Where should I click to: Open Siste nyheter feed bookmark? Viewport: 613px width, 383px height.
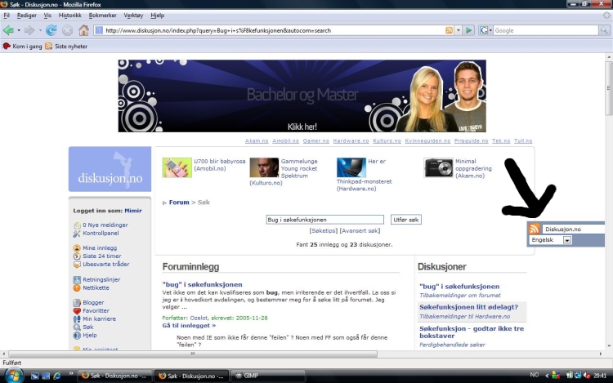coord(66,46)
